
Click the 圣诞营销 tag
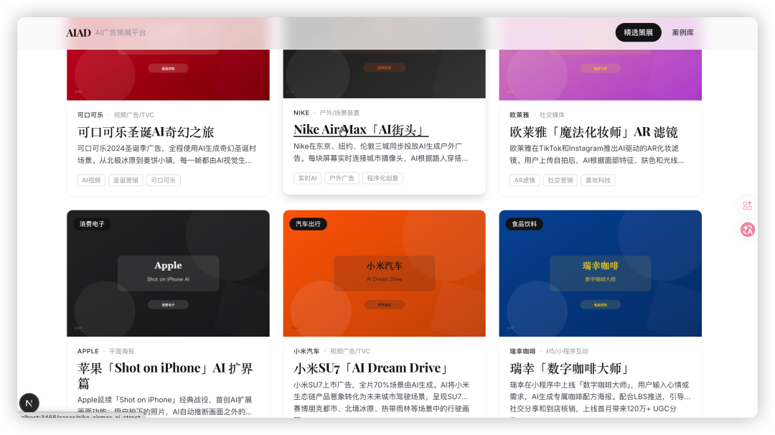pyautogui.click(x=126, y=180)
